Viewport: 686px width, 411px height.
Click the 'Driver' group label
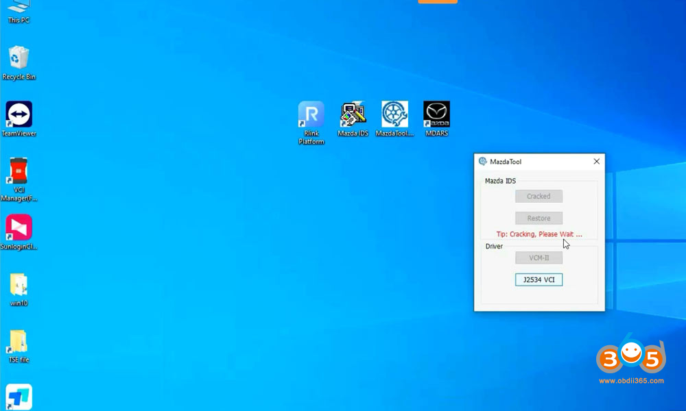(494, 247)
